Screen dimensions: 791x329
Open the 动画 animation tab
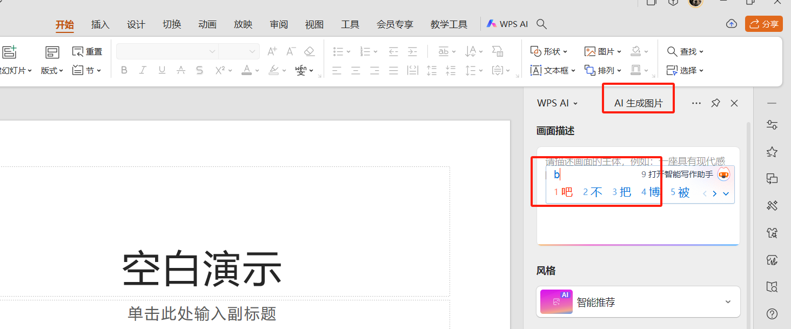click(x=207, y=24)
